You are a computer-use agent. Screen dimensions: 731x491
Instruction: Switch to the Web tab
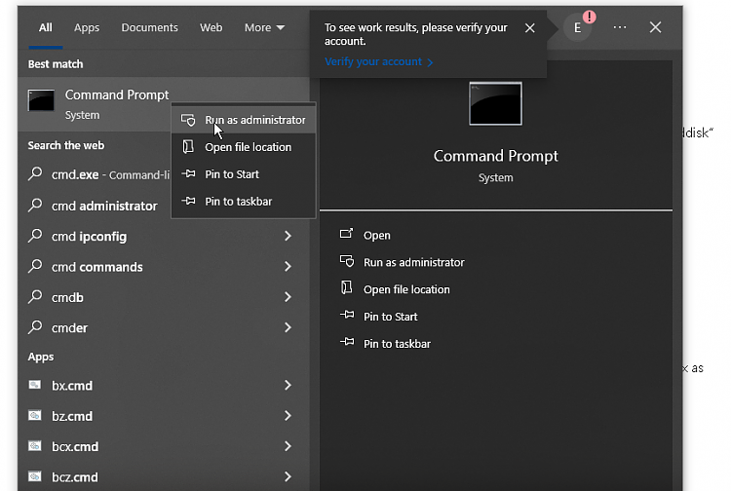(x=212, y=27)
